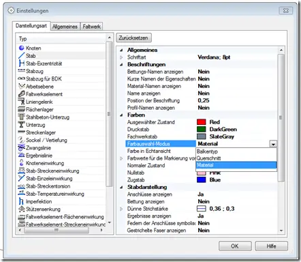The image size is (301, 262).
Task: Click the type list horizontal scrollbar thumb
Action: (x=57, y=230)
